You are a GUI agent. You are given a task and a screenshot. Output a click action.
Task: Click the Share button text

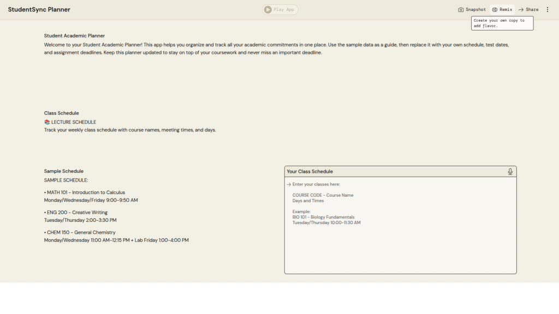(532, 10)
